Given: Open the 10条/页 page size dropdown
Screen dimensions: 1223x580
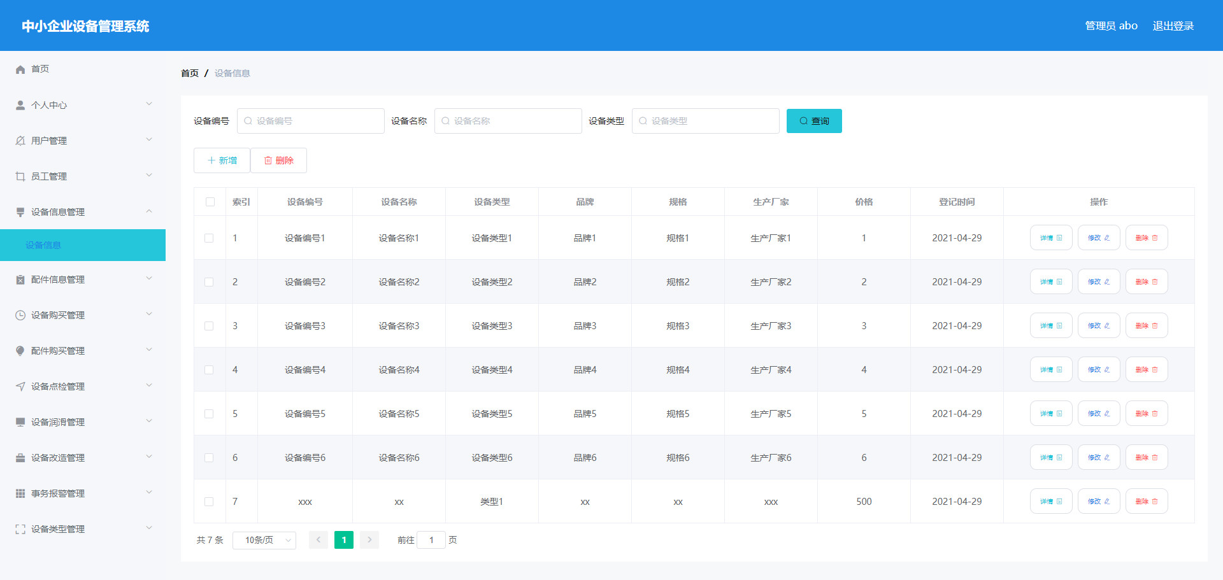Looking at the screenshot, I should coord(264,540).
